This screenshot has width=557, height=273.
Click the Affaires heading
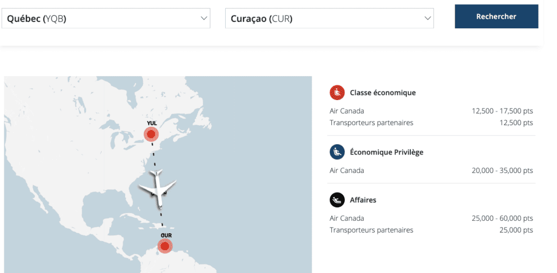pyautogui.click(x=363, y=200)
